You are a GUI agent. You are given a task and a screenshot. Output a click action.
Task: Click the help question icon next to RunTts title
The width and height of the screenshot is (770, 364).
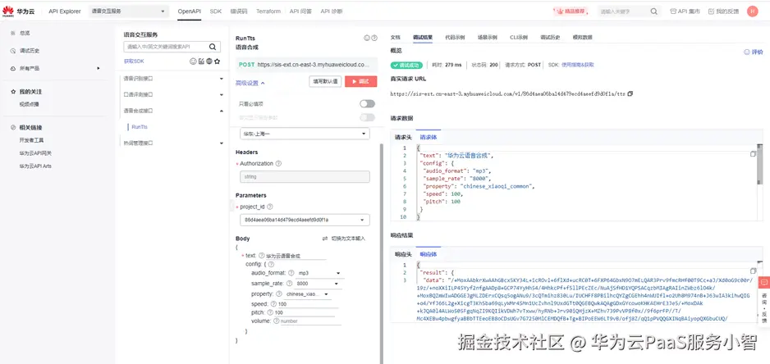(x=374, y=38)
